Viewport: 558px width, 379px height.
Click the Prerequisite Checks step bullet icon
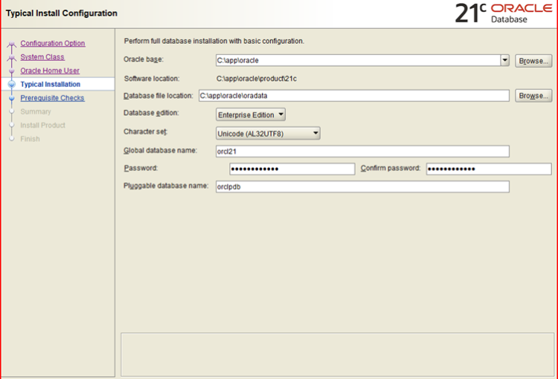click(11, 98)
